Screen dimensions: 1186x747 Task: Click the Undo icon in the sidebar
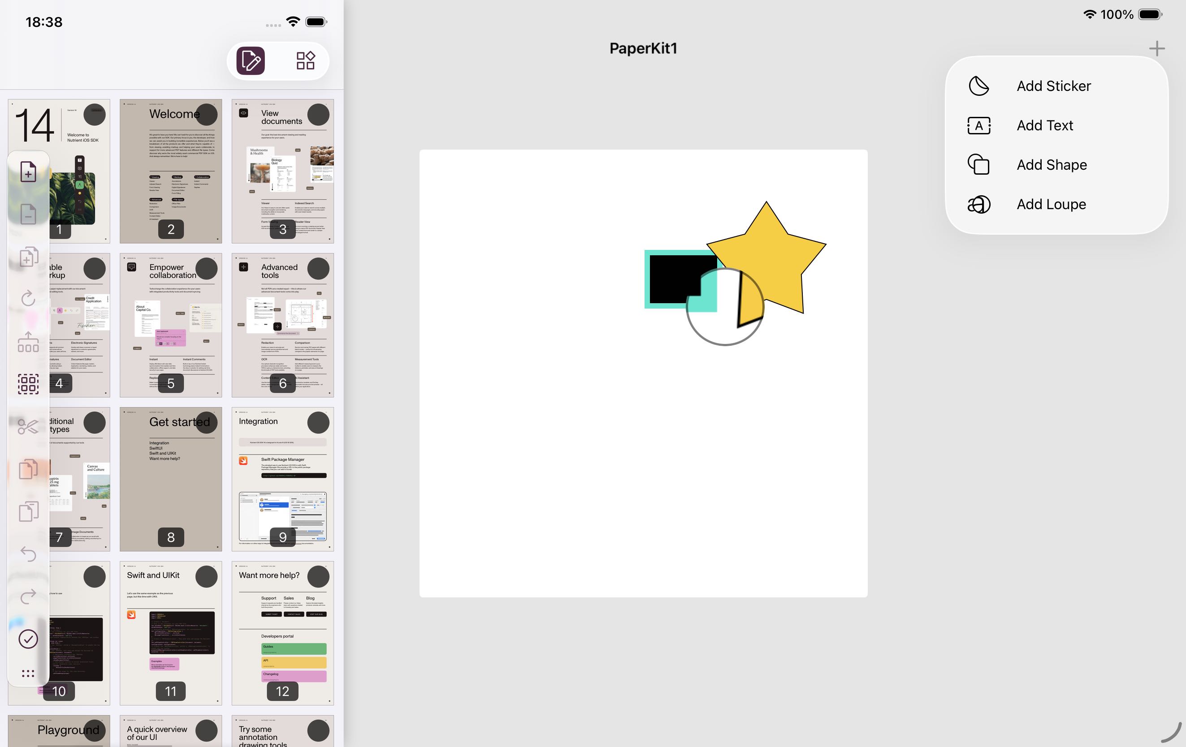(x=28, y=554)
